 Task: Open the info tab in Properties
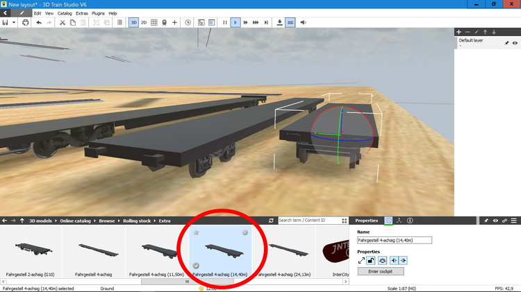coord(410,221)
